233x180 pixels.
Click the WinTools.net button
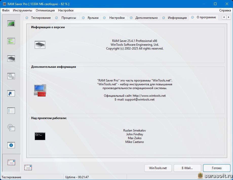[158, 168]
